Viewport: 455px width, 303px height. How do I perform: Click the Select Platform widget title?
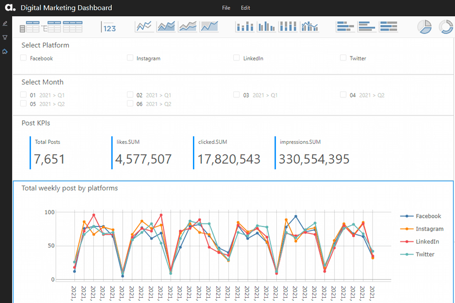(45, 45)
